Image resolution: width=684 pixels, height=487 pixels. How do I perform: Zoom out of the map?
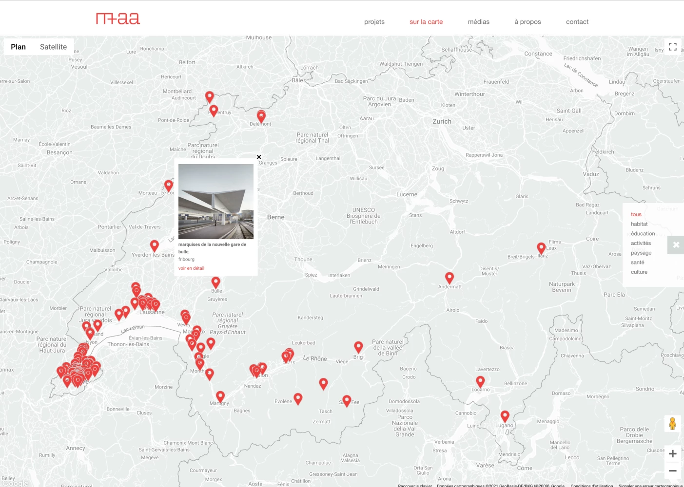click(x=672, y=471)
